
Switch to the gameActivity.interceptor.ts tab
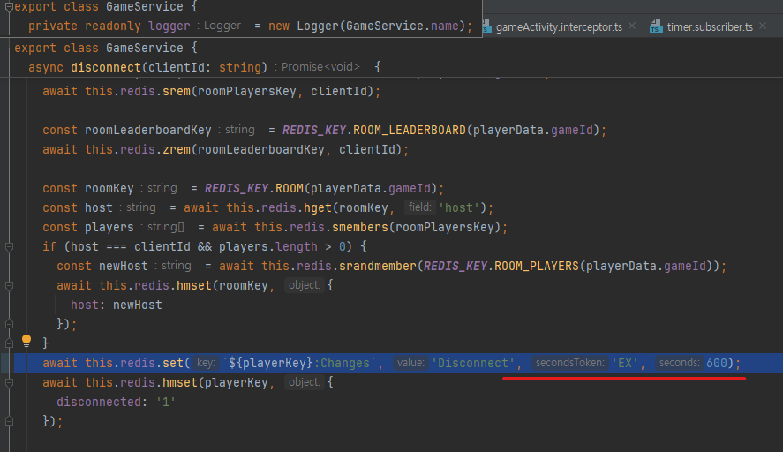[559, 27]
